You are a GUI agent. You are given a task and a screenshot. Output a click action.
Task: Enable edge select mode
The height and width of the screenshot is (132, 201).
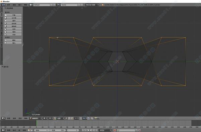(x=69, y=118)
